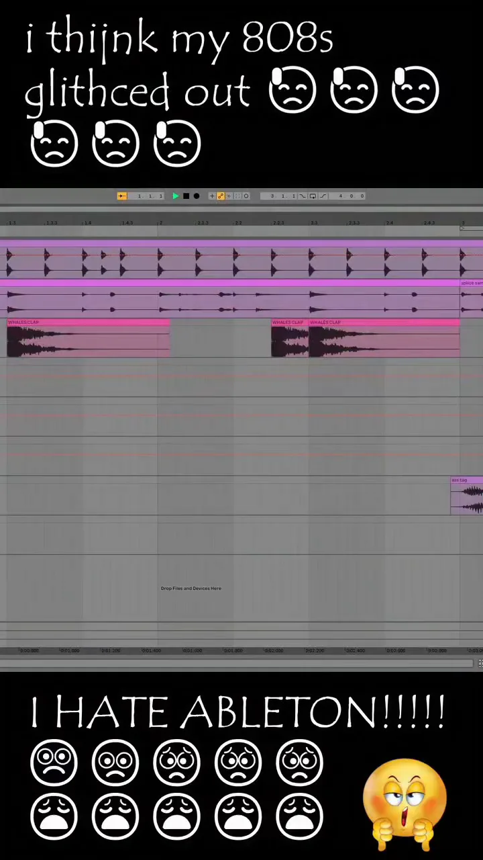Select the tag clip on the lower track
The height and width of the screenshot is (860, 483).
tap(467, 496)
